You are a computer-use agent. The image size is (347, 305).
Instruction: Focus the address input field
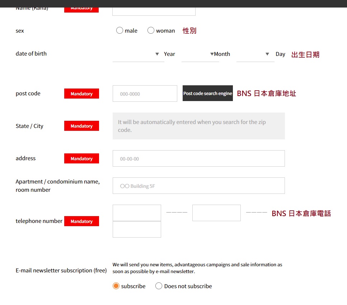click(198, 158)
